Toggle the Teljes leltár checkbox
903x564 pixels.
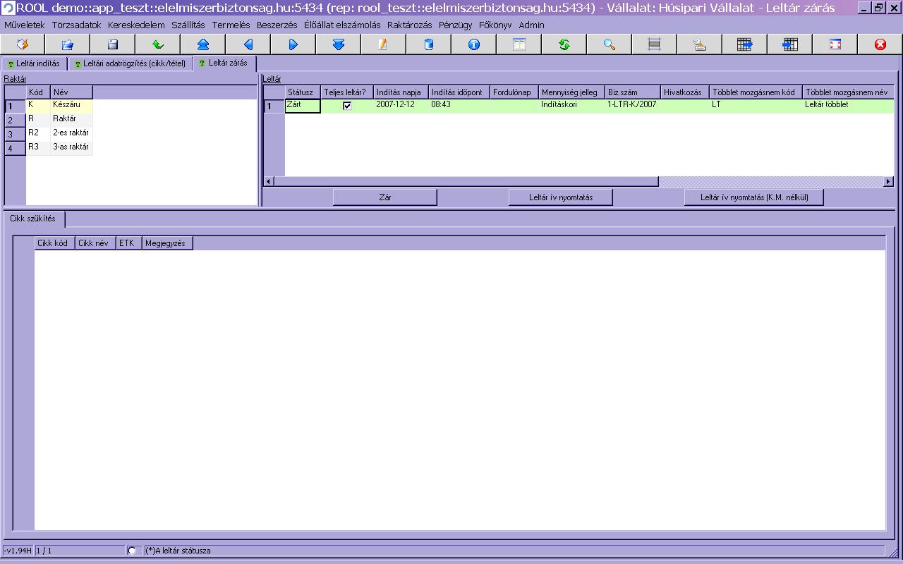point(347,106)
